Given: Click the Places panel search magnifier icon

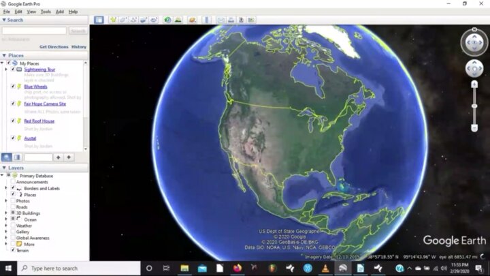Looking at the screenshot, I should (x=6, y=157).
